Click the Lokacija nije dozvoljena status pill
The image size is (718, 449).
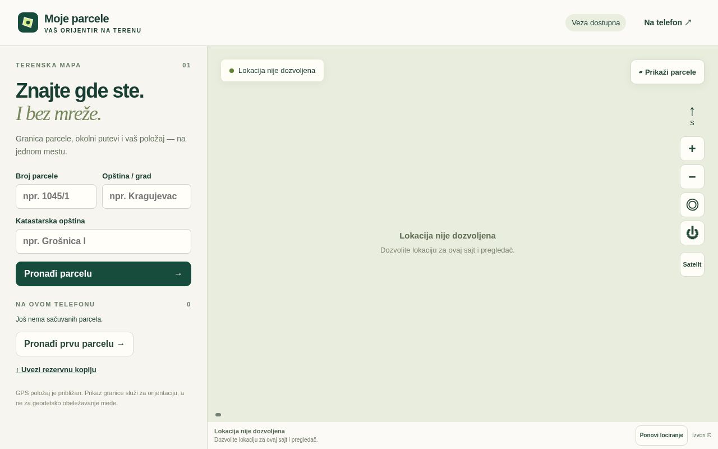click(272, 71)
